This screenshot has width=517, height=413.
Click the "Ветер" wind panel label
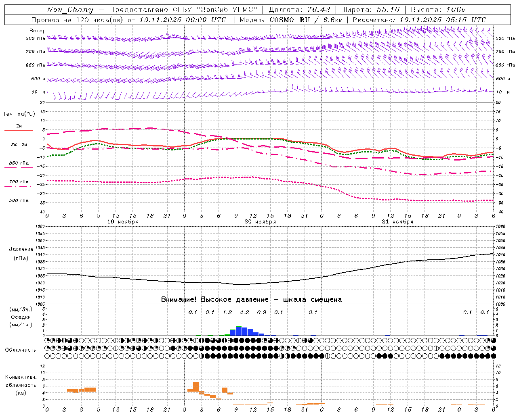[x=38, y=31]
